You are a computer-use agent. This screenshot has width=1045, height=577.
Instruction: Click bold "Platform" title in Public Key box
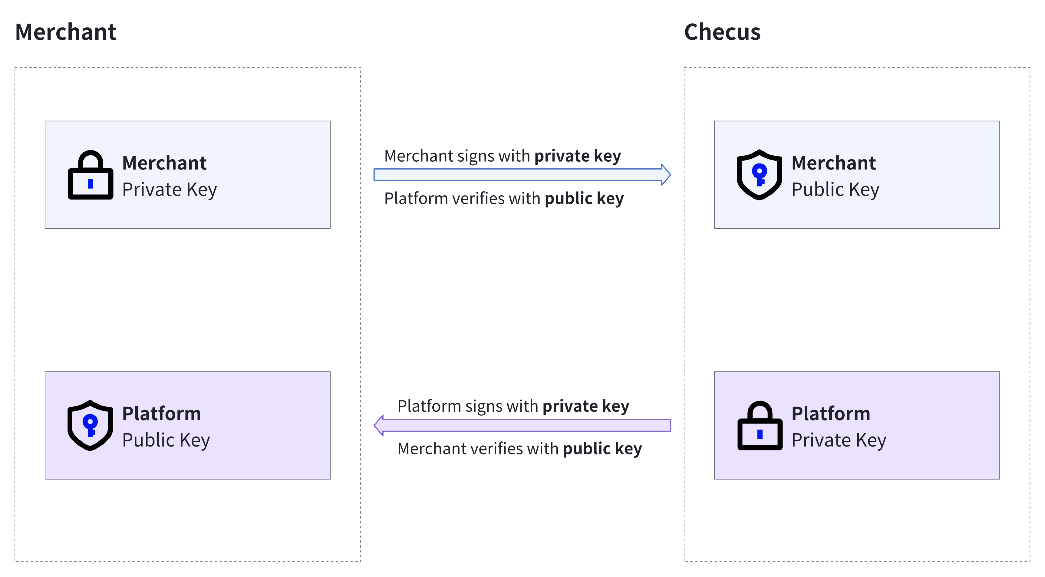click(x=161, y=414)
